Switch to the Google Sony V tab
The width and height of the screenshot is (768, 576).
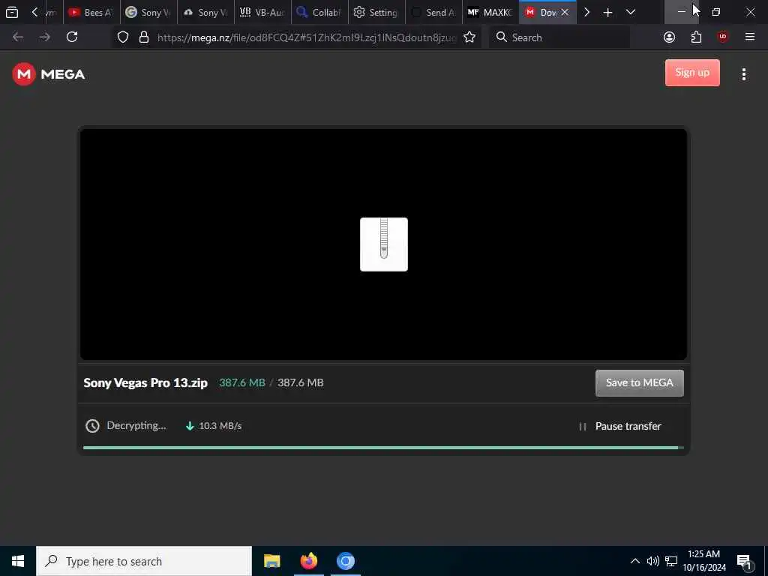coord(148,12)
